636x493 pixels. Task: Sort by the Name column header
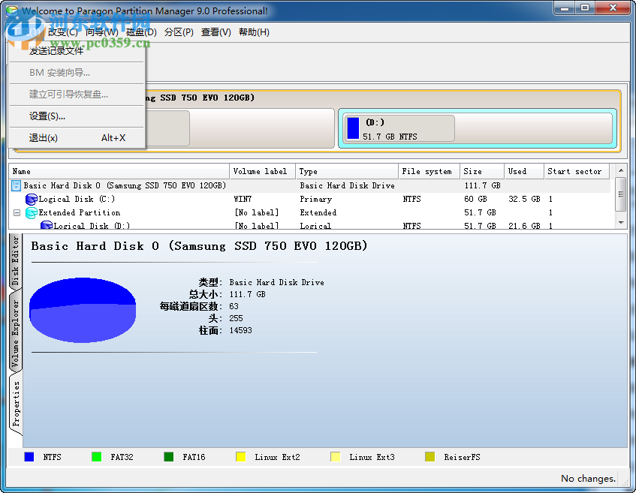coord(119,172)
